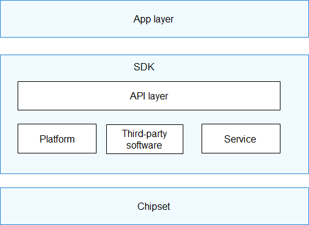Viewport: 309px width, 225px height.
Task: Click the word 'Platform'
Action: (x=57, y=139)
